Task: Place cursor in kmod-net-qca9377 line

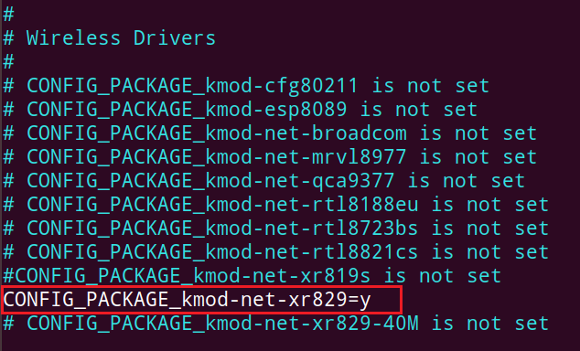Action: coord(263,181)
